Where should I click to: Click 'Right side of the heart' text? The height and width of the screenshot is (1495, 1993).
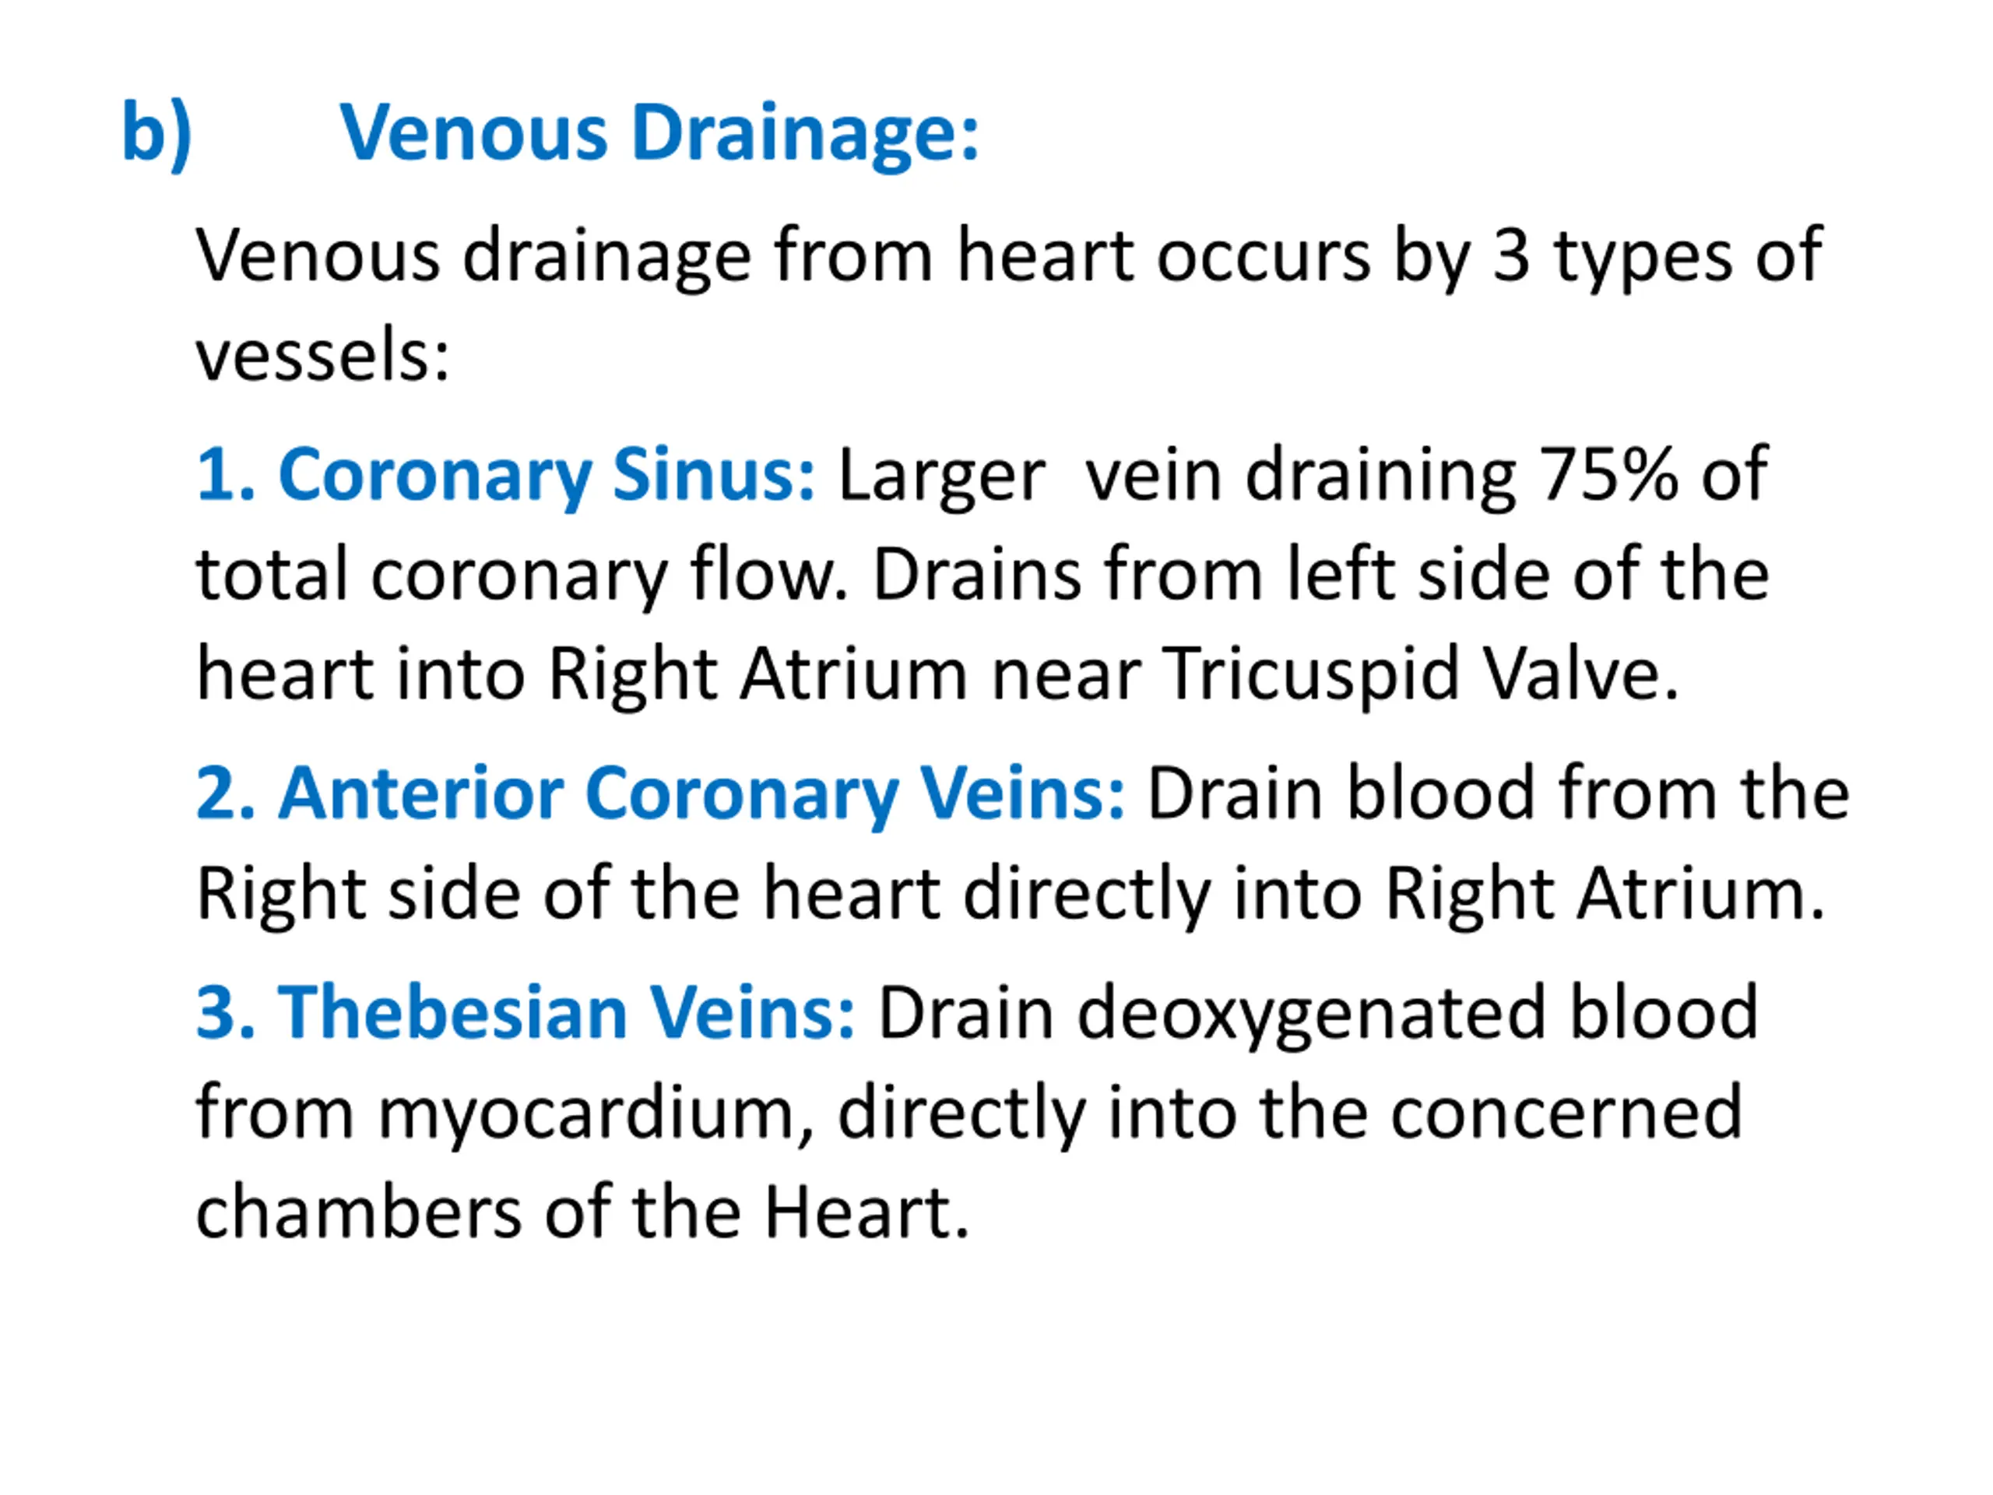coord(568,895)
